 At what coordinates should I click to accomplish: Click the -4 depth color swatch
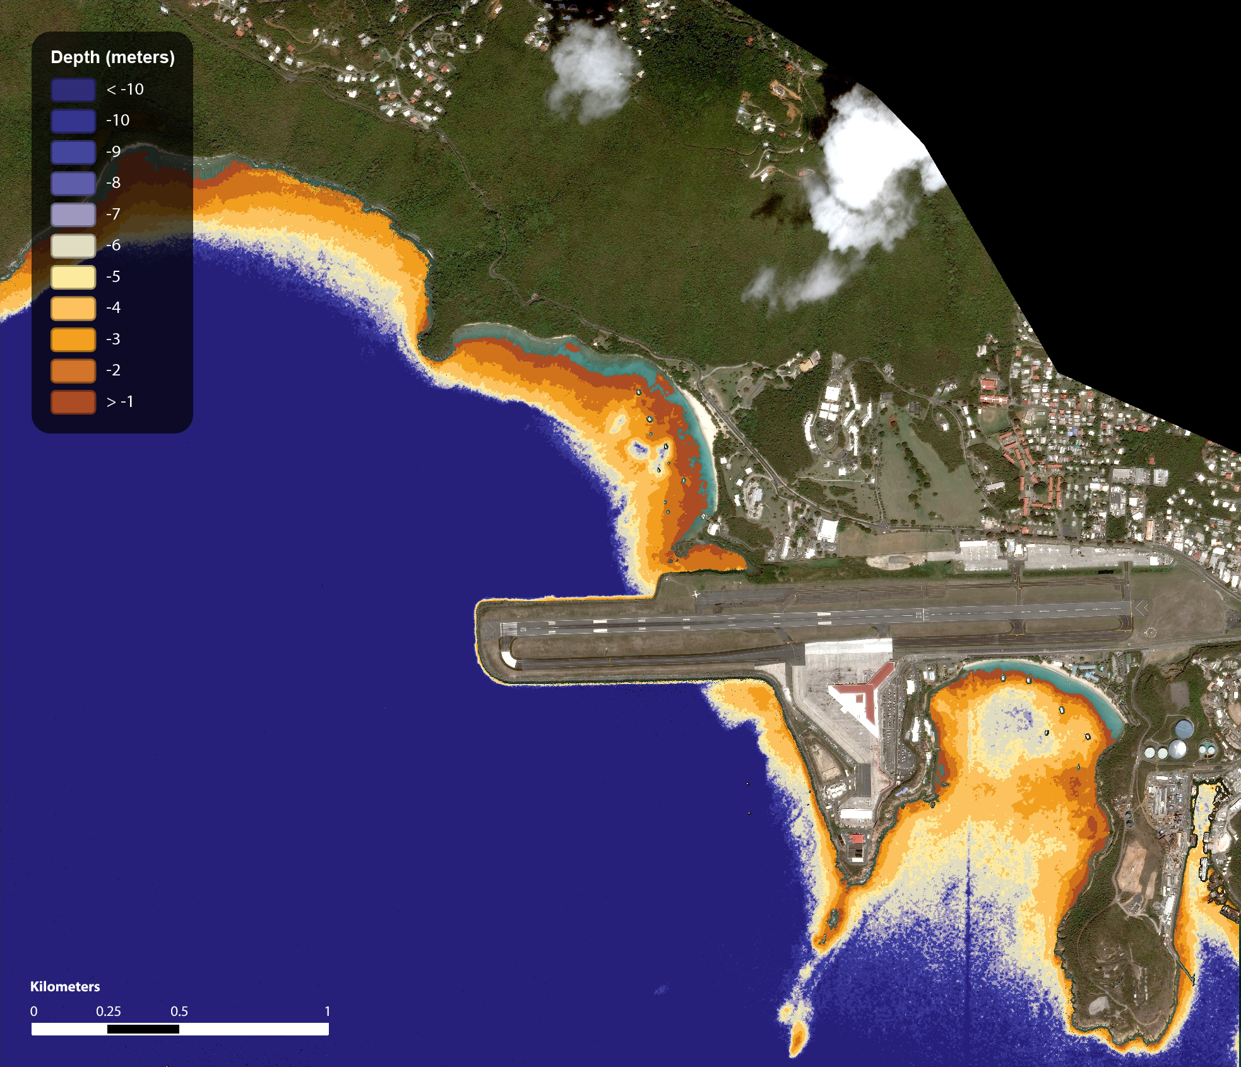(x=73, y=308)
